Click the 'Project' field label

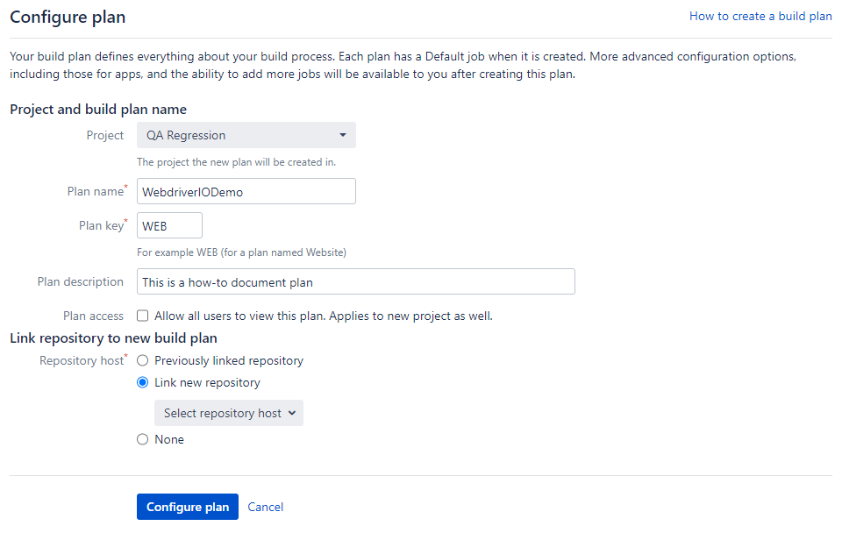tap(105, 136)
